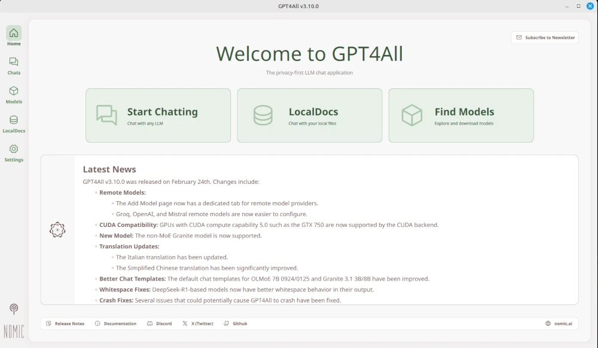This screenshot has width=598, height=348.
Task: Open the Release Notes link text
Action: (69, 324)
